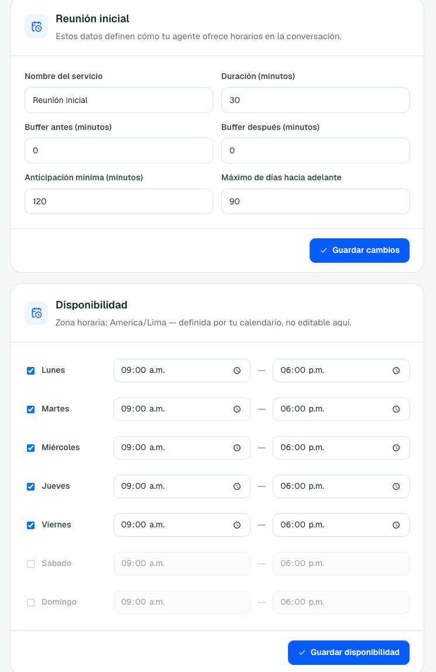Uncheck the Lunes availability checkbox
This screenshot has width=436, height=672.
coord(31,371)
